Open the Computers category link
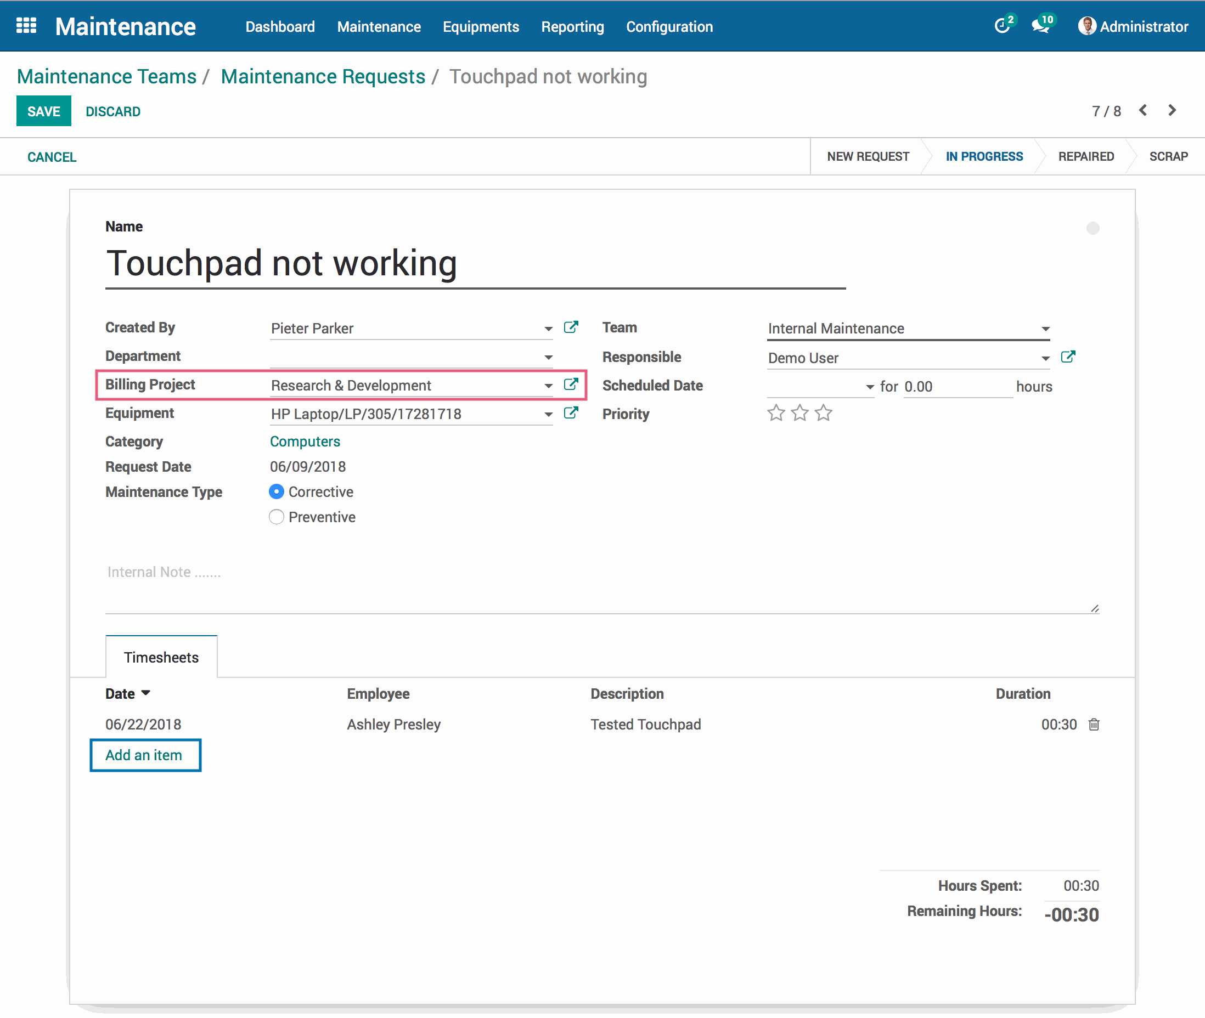Image resolution: width=1205 pixels, height=1018 pixels. [305, 442]
